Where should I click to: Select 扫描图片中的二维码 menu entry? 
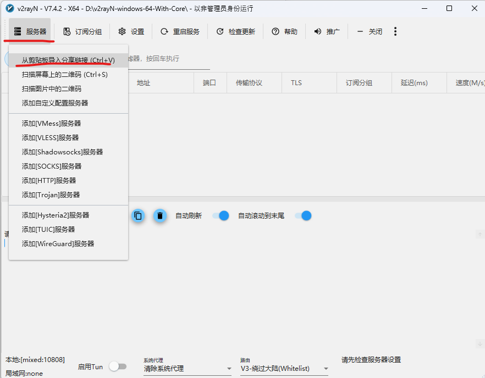(x=68, y=88)
